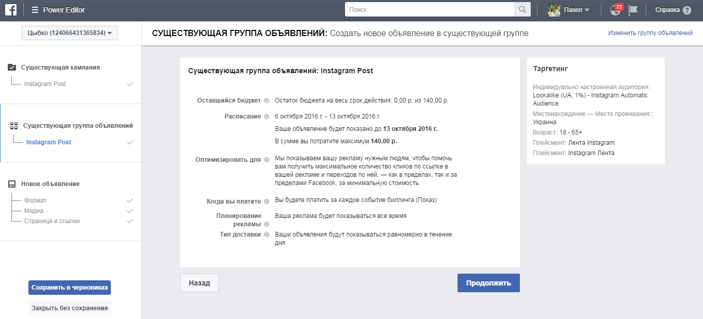Click the checkmark next to campaign Instagram Post
This screenshot has height=319, width=703.
[x=130, y=84]
